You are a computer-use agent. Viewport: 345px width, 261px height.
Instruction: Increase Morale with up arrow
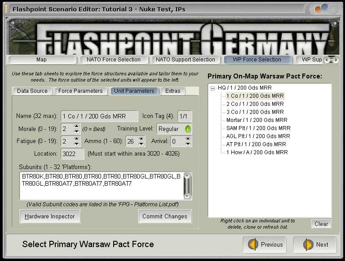(76, 126)
